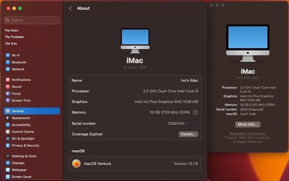Select Screen Time hourglass icon
This screenshot has height=181, width=289.
[8, 100]
